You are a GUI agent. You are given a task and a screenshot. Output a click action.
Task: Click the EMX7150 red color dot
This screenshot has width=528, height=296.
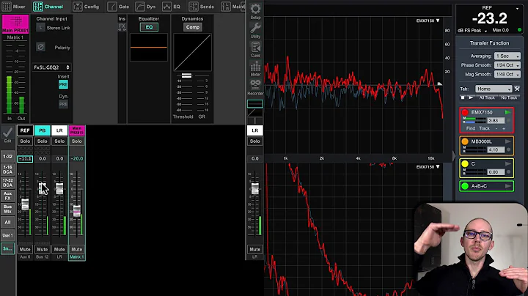465,112
